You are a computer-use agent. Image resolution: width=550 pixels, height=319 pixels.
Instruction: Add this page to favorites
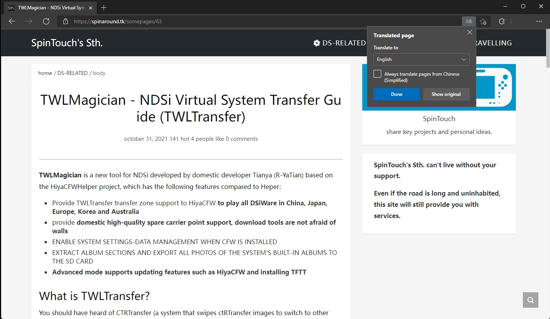point(483,21)
